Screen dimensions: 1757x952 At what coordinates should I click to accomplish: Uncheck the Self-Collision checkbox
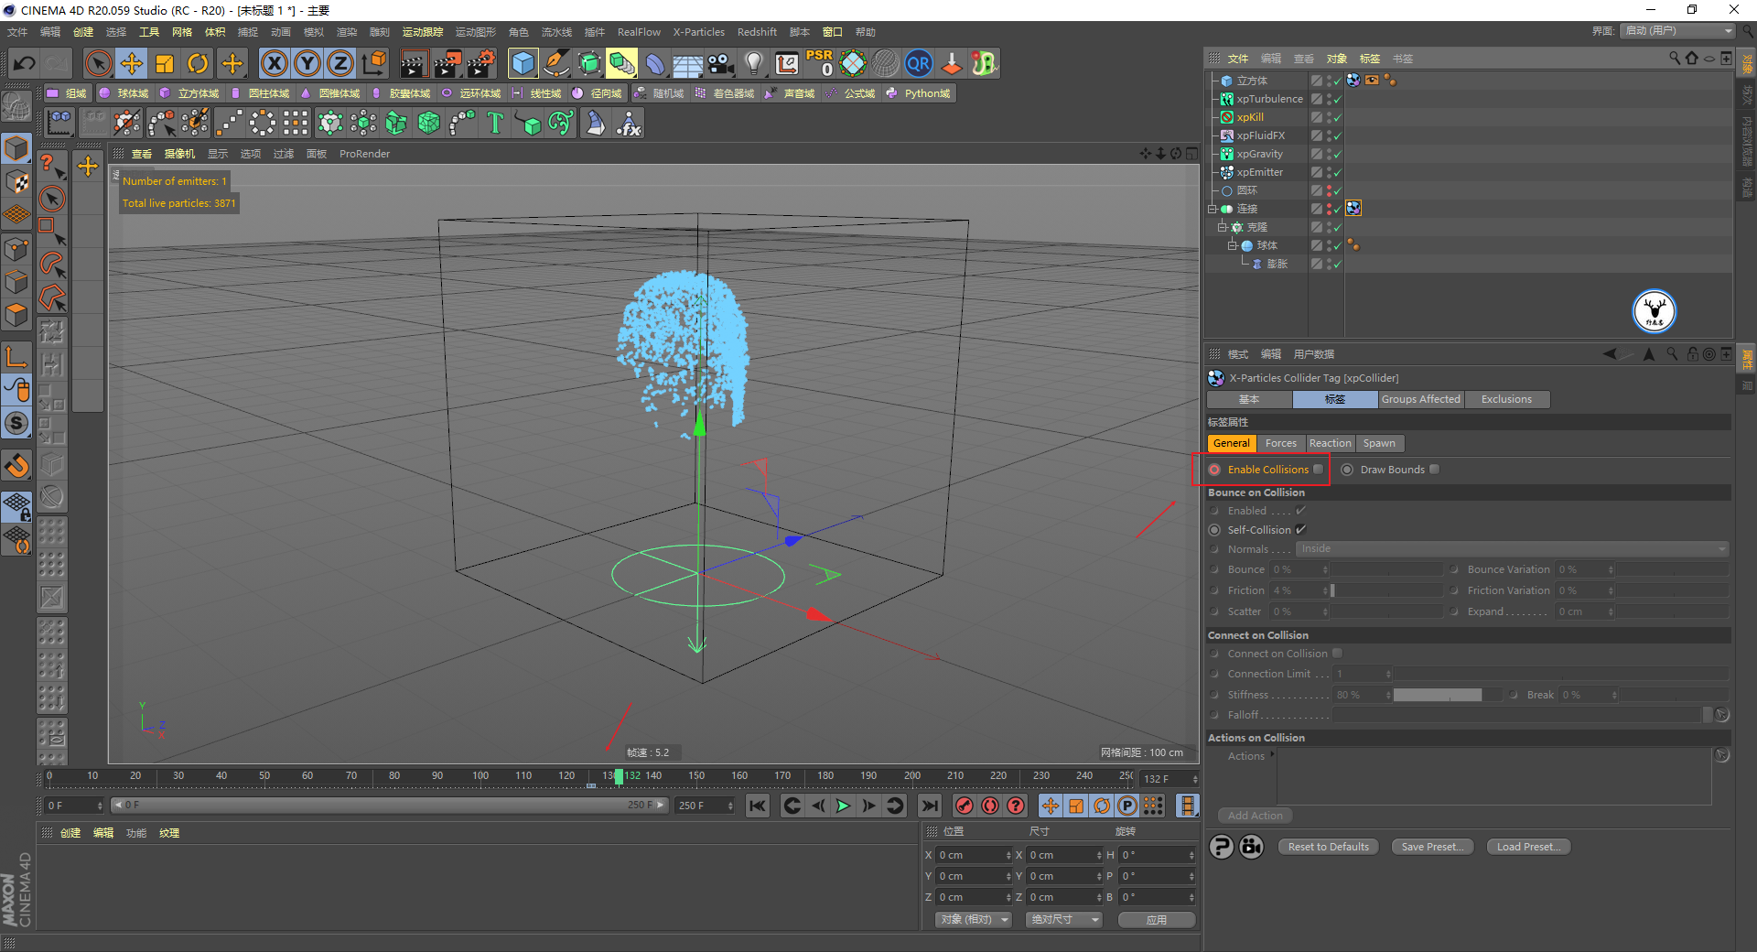point(1300,529)
